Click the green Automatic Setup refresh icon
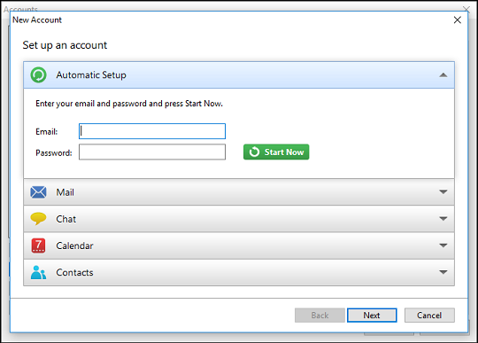The width and height of the screenshot is (478, 343). (x=38, y=74)
